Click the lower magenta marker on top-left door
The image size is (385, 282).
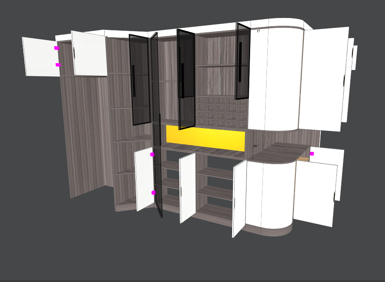coord(58,65)
